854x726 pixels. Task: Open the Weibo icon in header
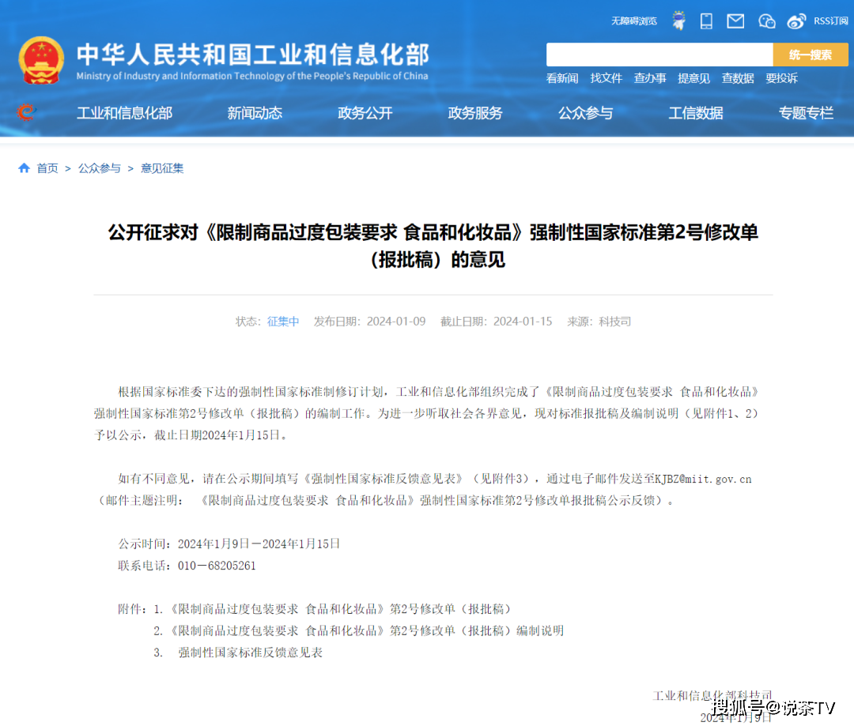[x=796, y=21]
